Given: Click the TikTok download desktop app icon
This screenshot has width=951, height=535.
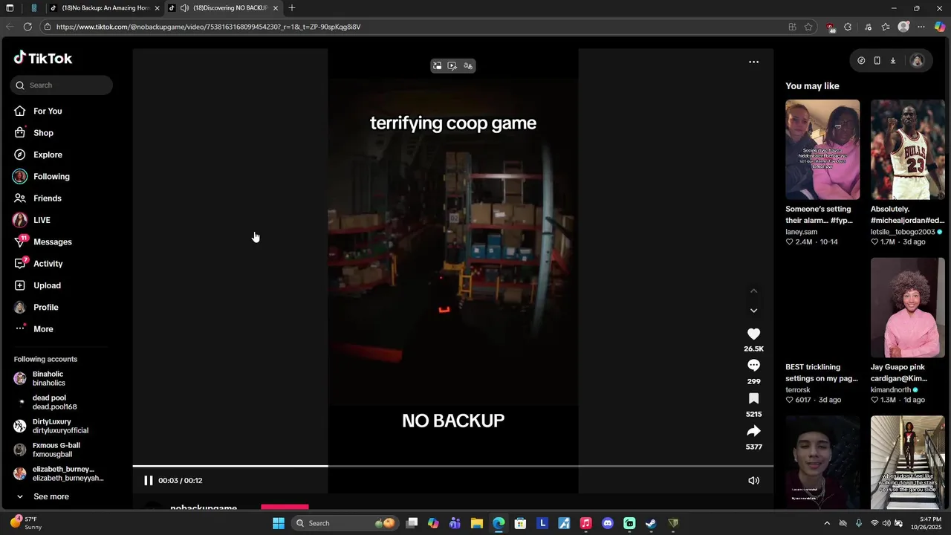Looking at the screenshot, I should tap(893, 61).
